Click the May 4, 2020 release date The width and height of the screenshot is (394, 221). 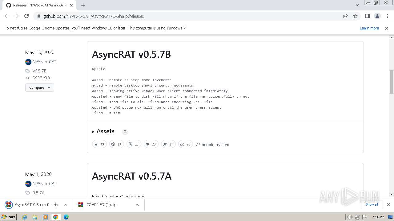(38, 174)
